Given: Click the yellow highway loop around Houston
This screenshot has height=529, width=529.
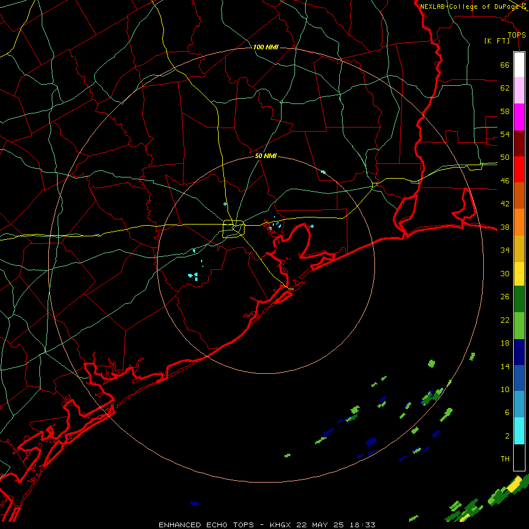Looking at the screenshot, I should (234, 229).
